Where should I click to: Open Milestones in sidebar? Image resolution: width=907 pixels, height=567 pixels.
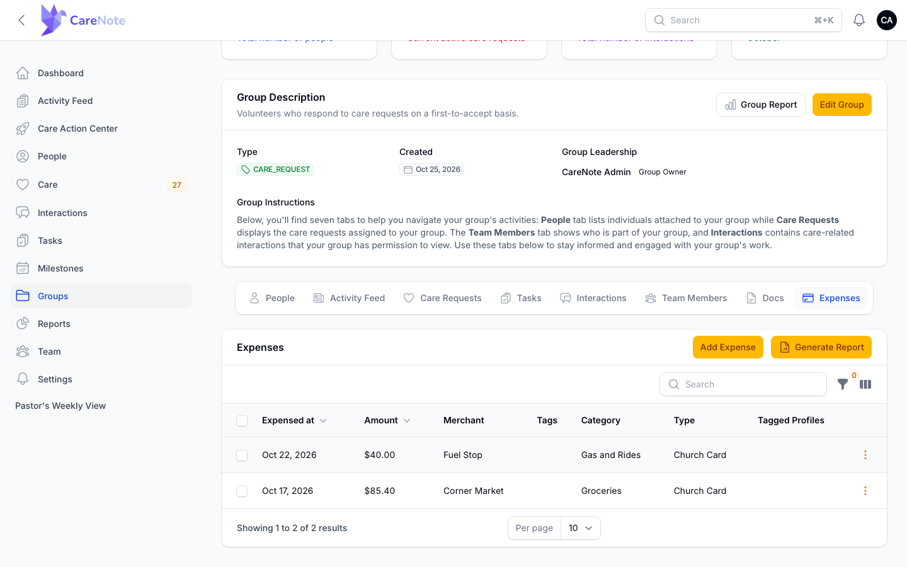click(101, 268)
